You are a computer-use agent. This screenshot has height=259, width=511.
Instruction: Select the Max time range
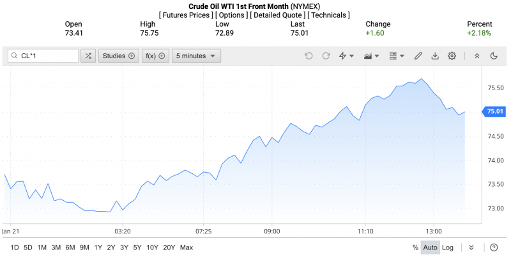(187, 247)
